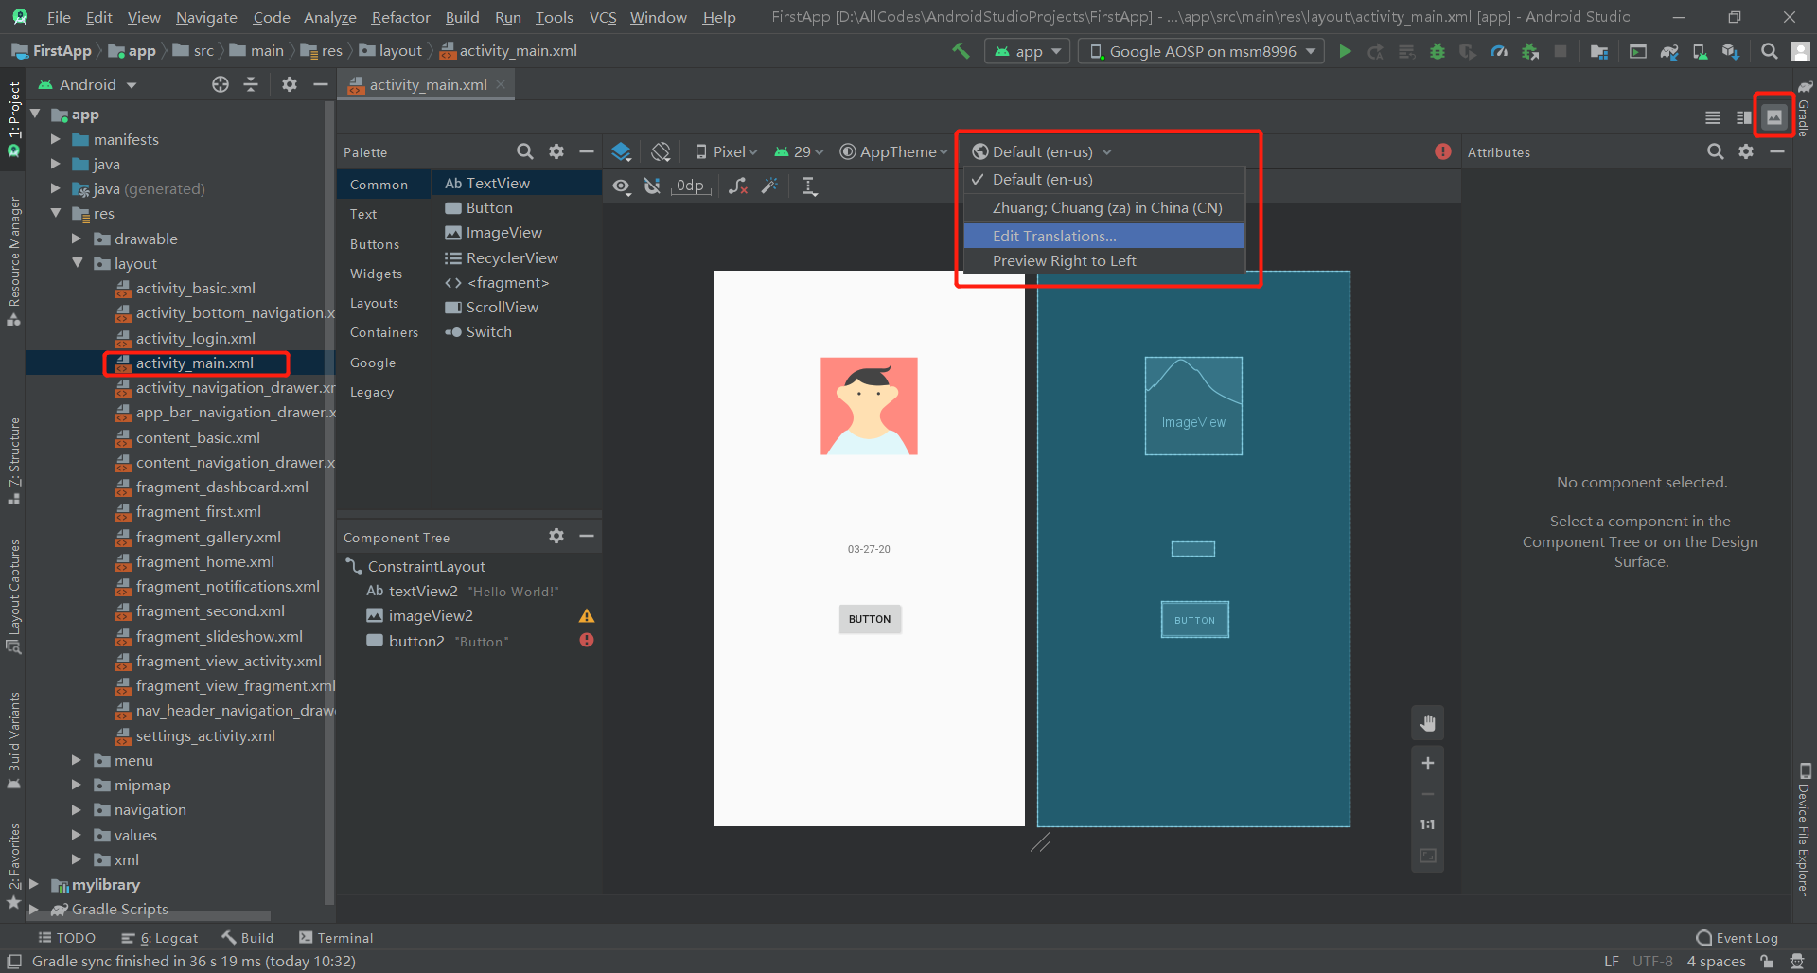Click the 1:1 zoom to 100% button

tap(1428, 824)
